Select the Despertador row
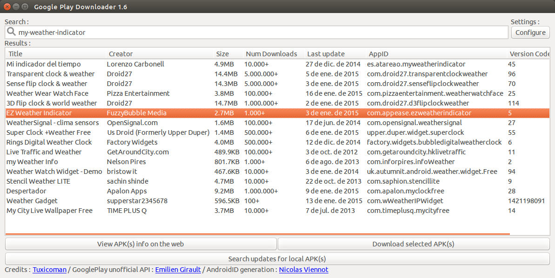 click(x=277, y=192)
